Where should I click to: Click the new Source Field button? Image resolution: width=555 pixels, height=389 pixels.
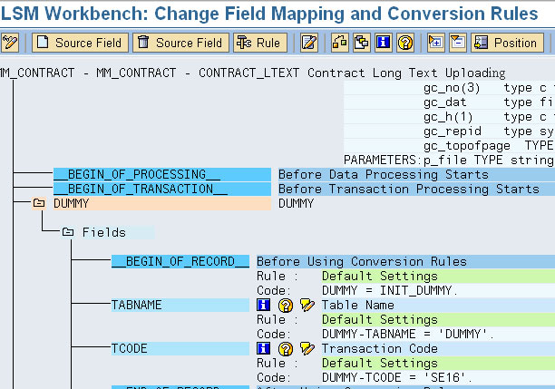point(80,43)
